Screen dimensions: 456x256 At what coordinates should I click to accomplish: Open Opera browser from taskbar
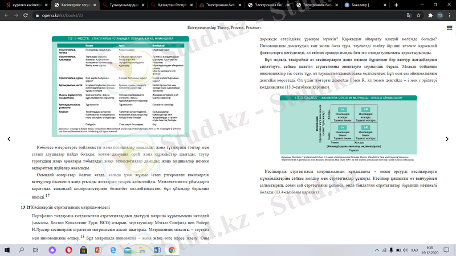coord(68,250)
